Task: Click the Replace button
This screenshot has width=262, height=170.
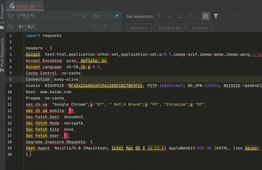Action: tap(139, 28)
